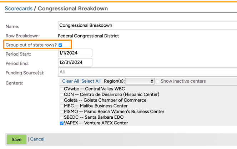
Task: Click the Clear All centers link
Action: pos(71,81)
